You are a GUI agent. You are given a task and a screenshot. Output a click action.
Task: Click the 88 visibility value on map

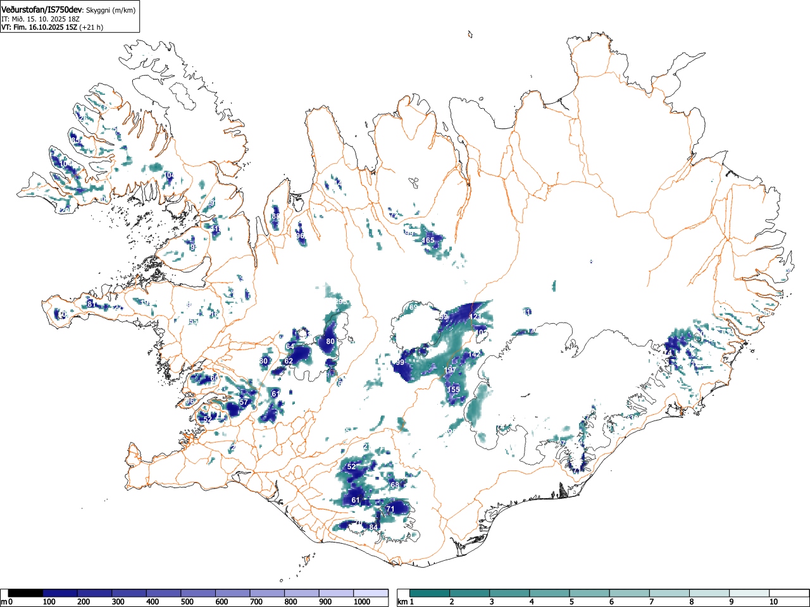[275, 216]
